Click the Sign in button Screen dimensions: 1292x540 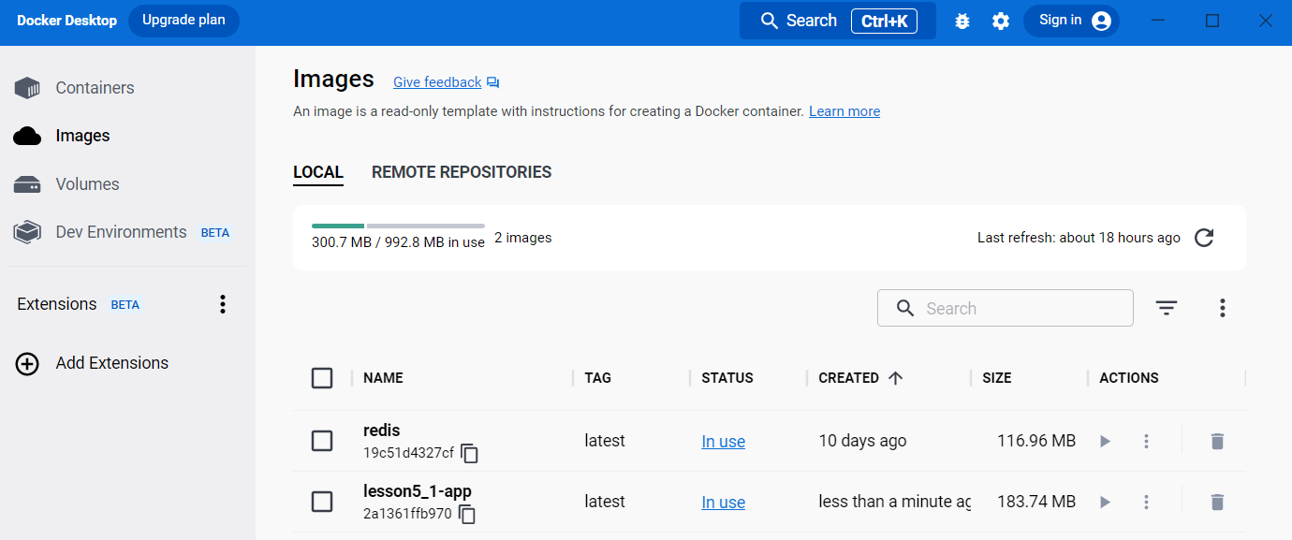[x=1071, y=21]
